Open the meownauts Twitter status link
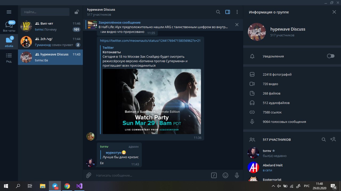The image size is (341, 191). pos(150,41)
